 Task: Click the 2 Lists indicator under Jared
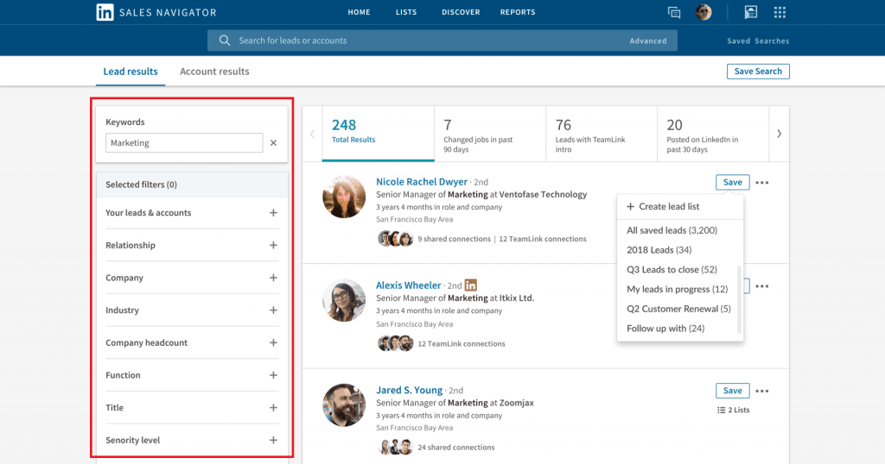point(733,410)
